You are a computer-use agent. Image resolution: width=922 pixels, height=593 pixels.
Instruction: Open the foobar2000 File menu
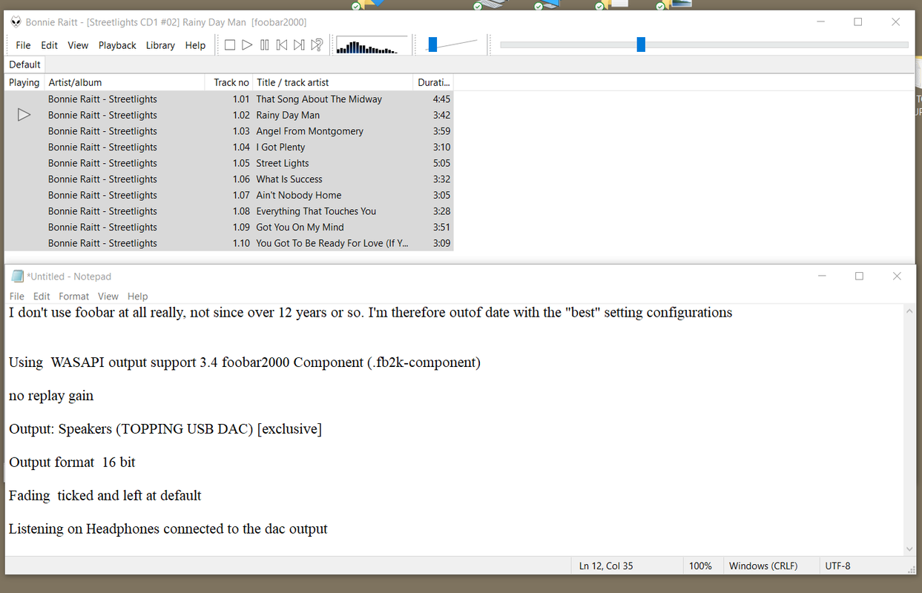[23, 45]
